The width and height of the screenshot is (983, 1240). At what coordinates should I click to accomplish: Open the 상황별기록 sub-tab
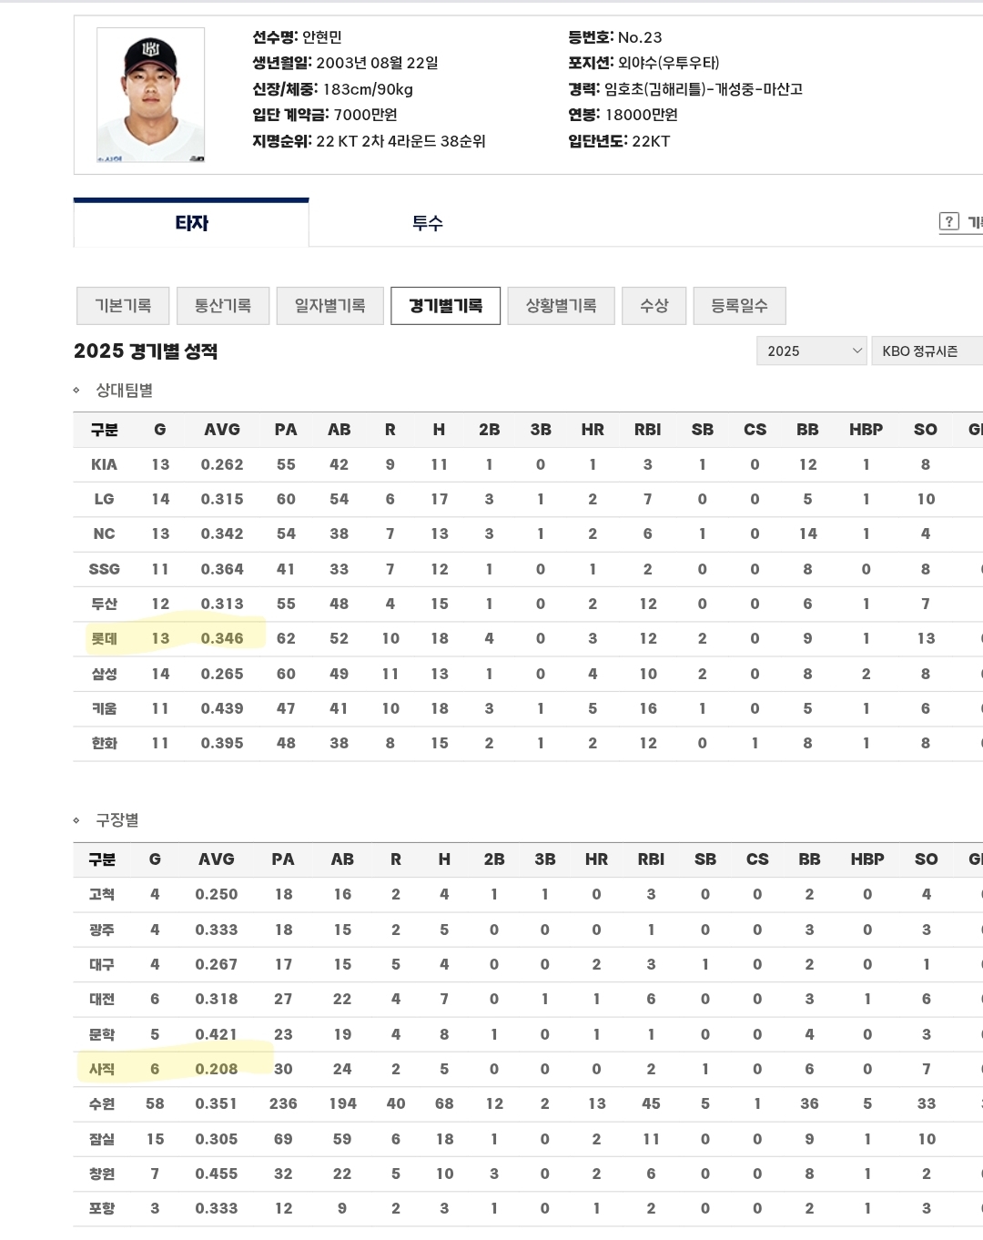coord(561,306)
